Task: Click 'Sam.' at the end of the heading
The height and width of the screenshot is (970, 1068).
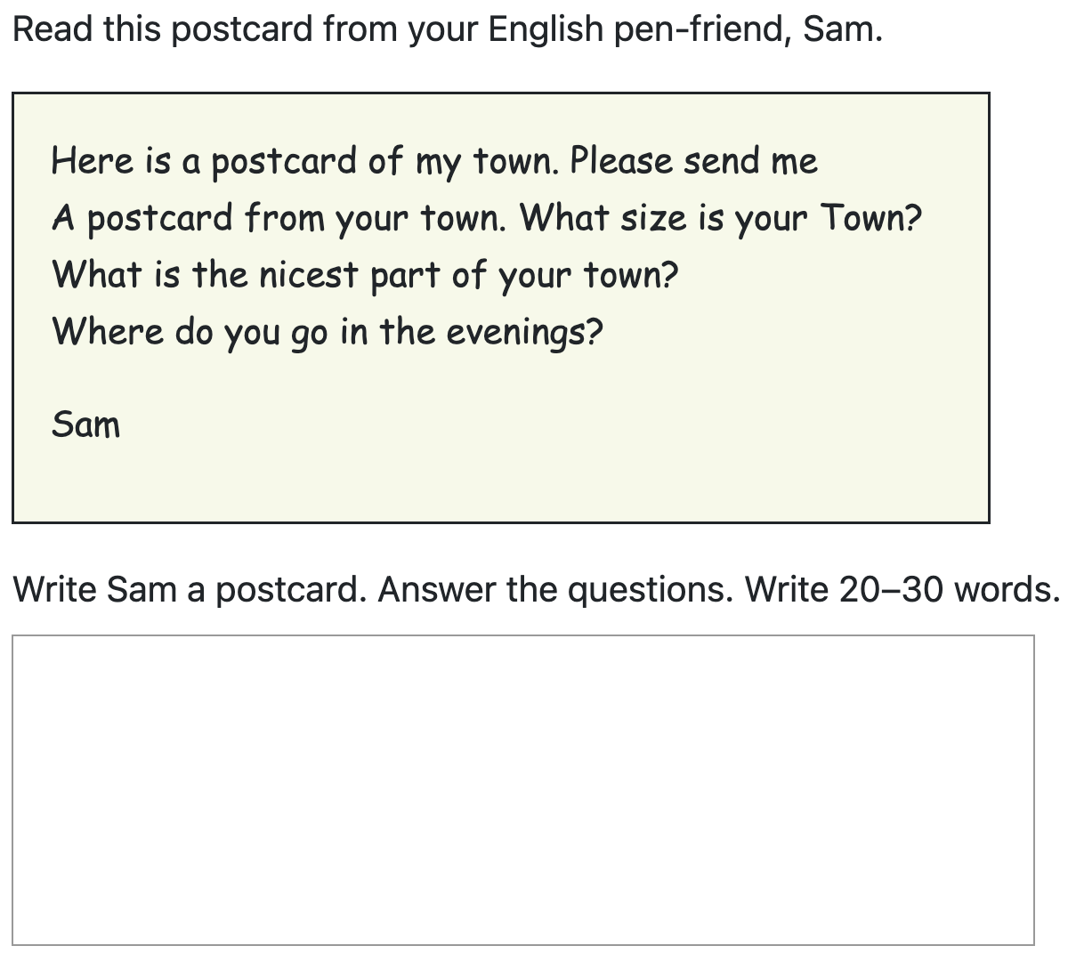Action: (x=842, y=29)
